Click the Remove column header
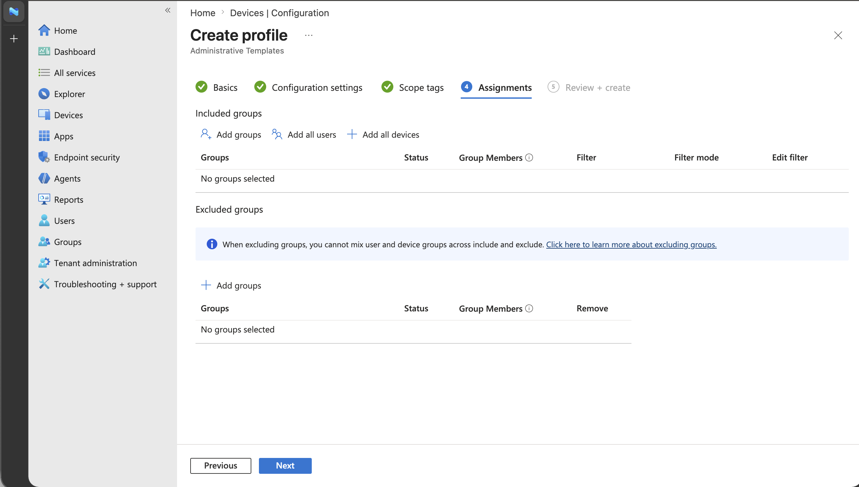The height and width of the screenshot is (487, 859). (592, 308)
